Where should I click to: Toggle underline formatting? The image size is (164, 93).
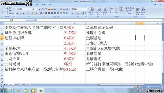23,13
